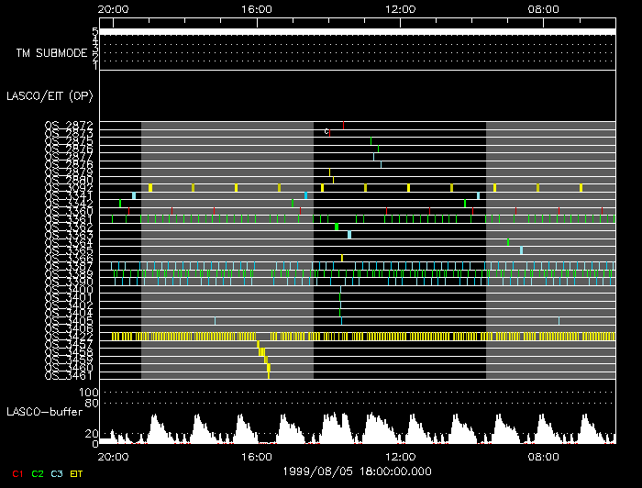The width and height of the screenshot is (642, 488).
Task: Select the OS_3461 row label
Action: [69, 375]
